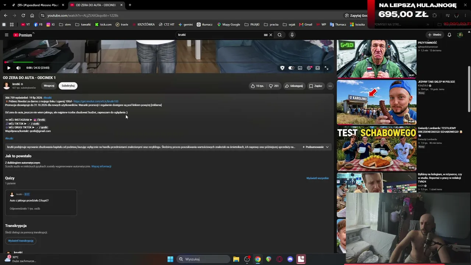The width and height of the screenshot is (471, 265).
Task: Open Więcej informacji about auto dubbing
Action: 101,166
